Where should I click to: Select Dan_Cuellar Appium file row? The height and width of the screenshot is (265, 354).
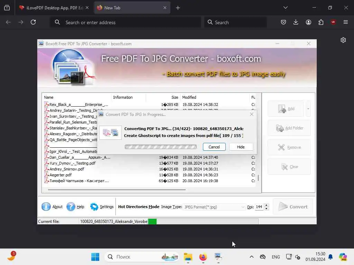pyautogui.click(x=149, y=157)
